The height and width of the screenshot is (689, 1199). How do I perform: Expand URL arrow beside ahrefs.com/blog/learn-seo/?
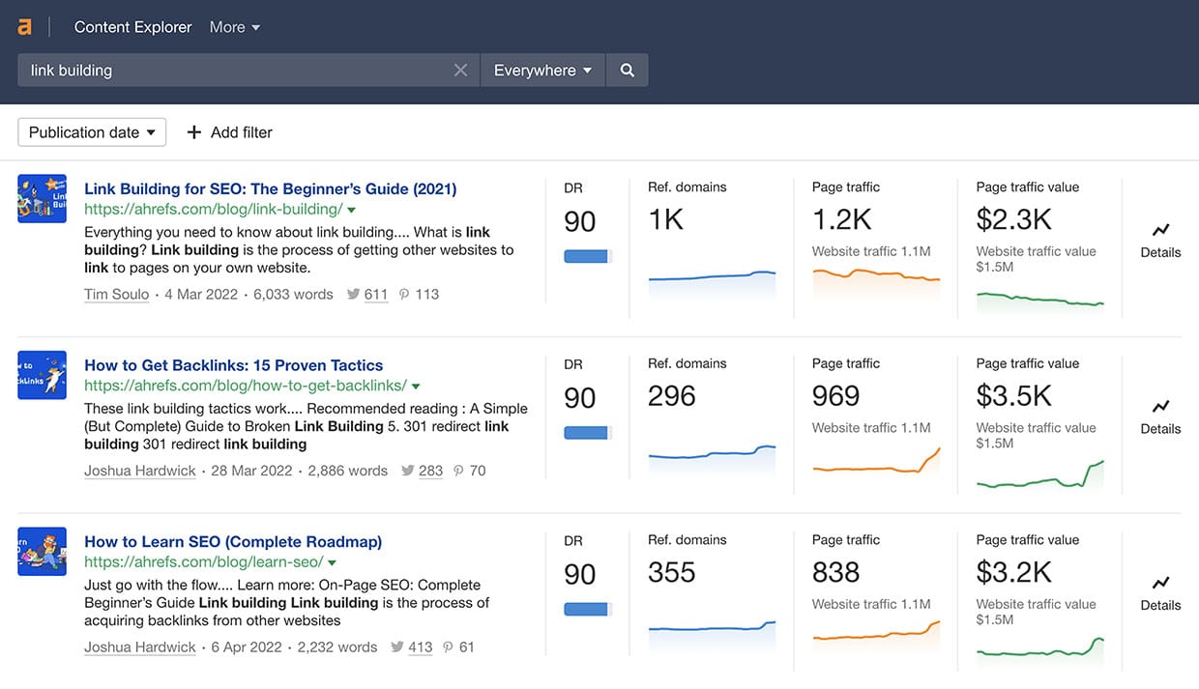332,562
